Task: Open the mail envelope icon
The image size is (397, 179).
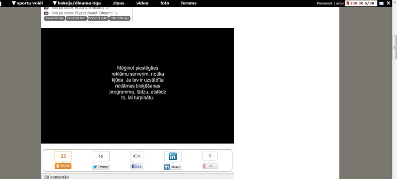Action: click(381, 3)
